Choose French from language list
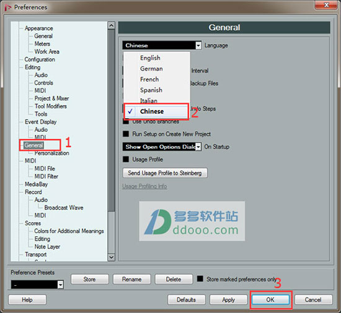Image resolution: width=341 pixels, height=313 pixels. [x=149, y=79]
